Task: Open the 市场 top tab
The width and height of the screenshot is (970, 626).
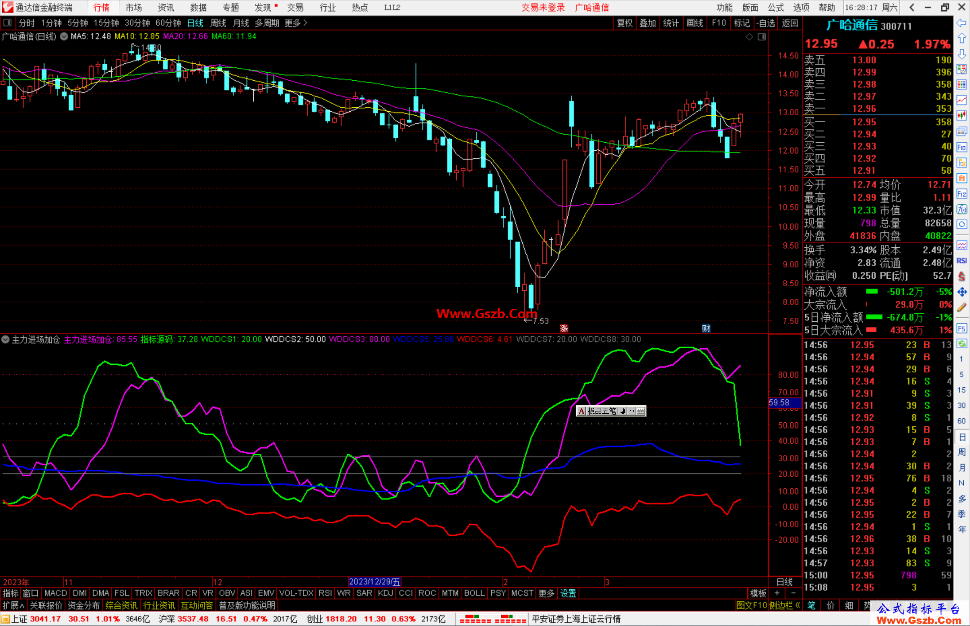Action: (x=134, y=8)
